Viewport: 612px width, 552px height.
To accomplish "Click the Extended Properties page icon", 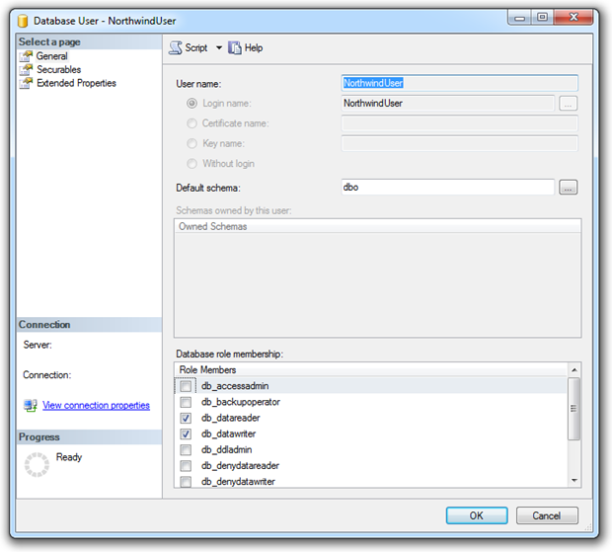I will [x=26, y=83].
